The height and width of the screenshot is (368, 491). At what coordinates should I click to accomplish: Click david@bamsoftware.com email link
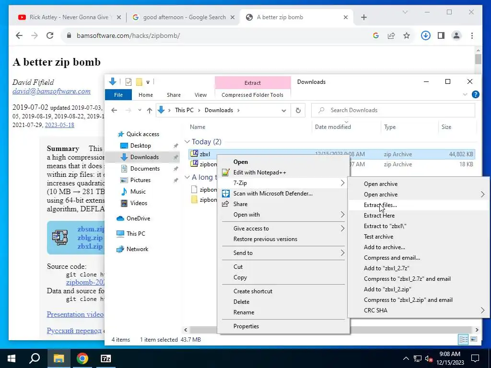click(51, 91)
